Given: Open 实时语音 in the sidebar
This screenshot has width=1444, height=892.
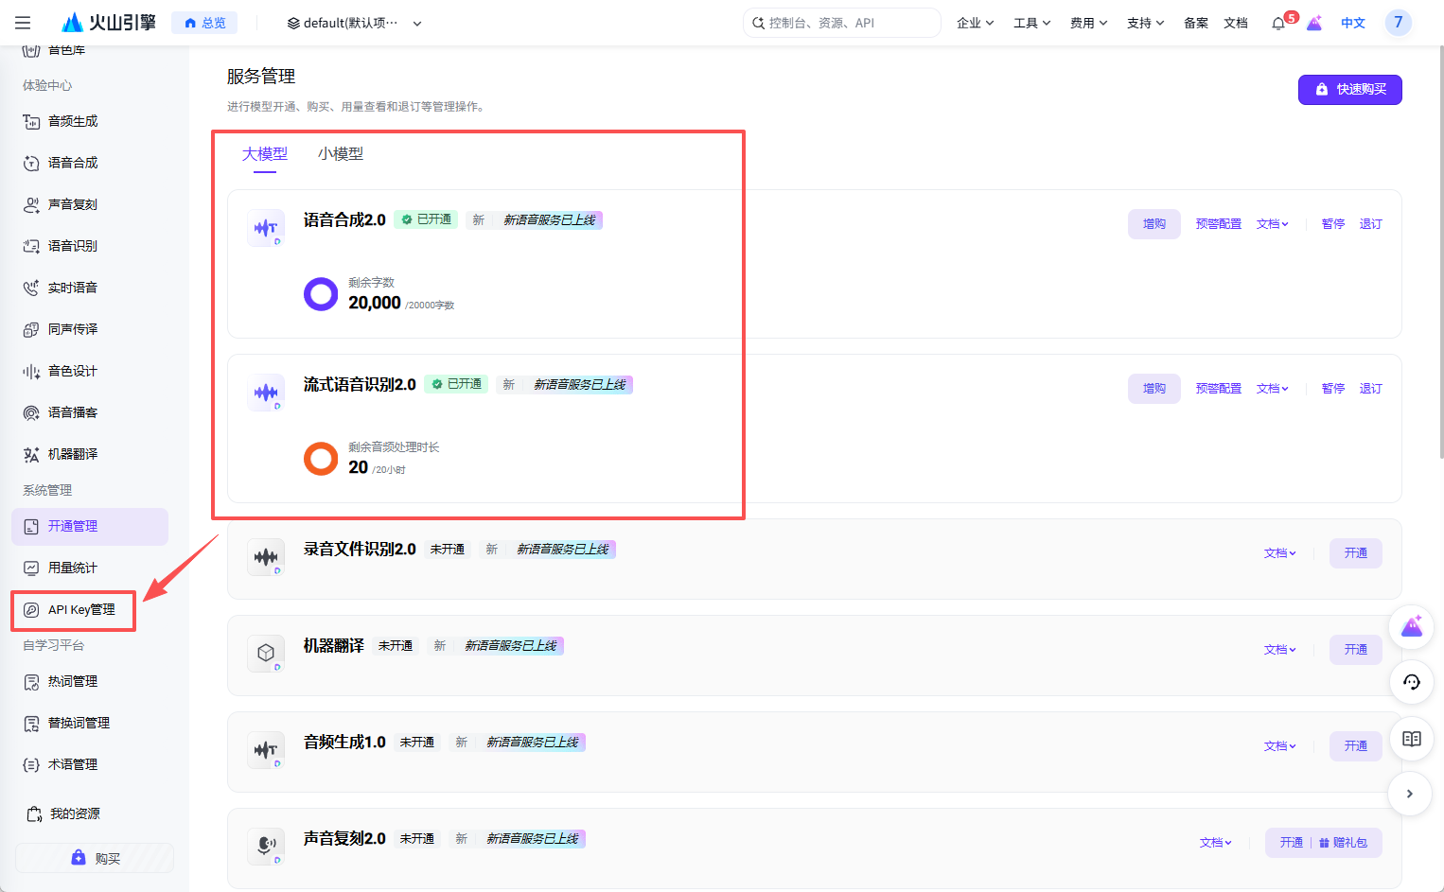Looking at the screenshot, I should (90, 288).
